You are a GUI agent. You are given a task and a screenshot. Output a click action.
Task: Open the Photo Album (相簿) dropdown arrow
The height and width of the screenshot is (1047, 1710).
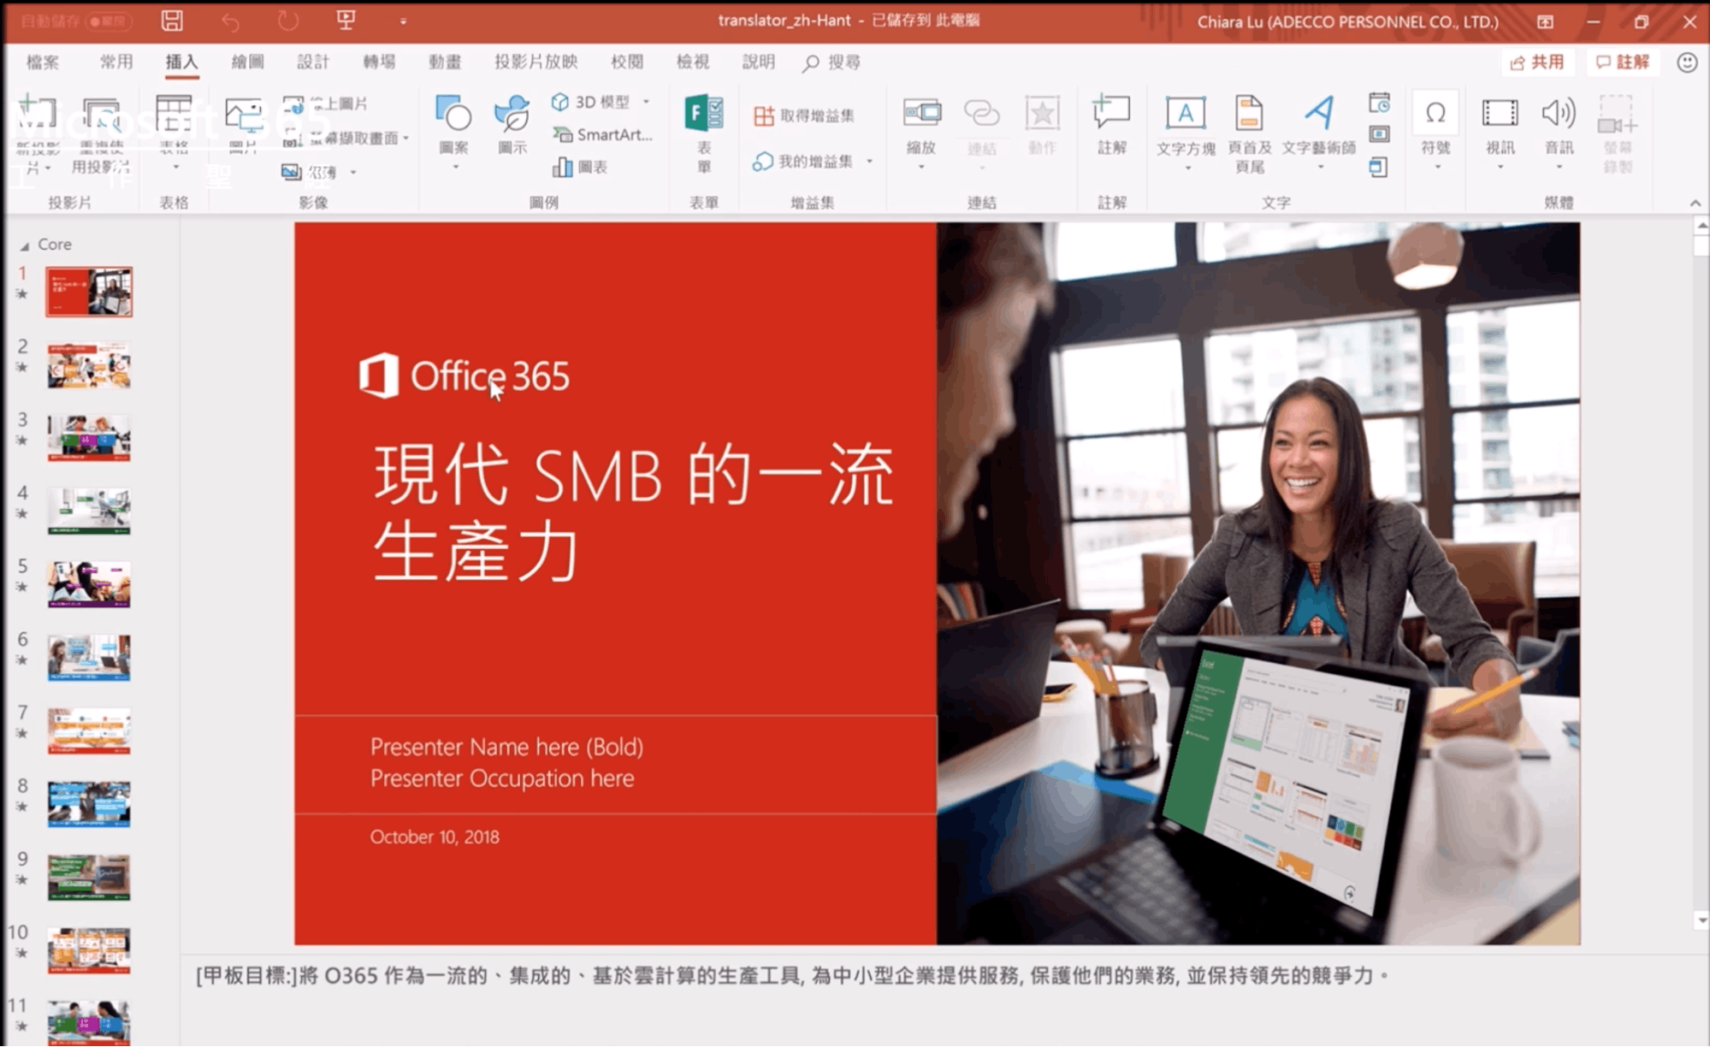pyautogui.click(x=353, y=172)
